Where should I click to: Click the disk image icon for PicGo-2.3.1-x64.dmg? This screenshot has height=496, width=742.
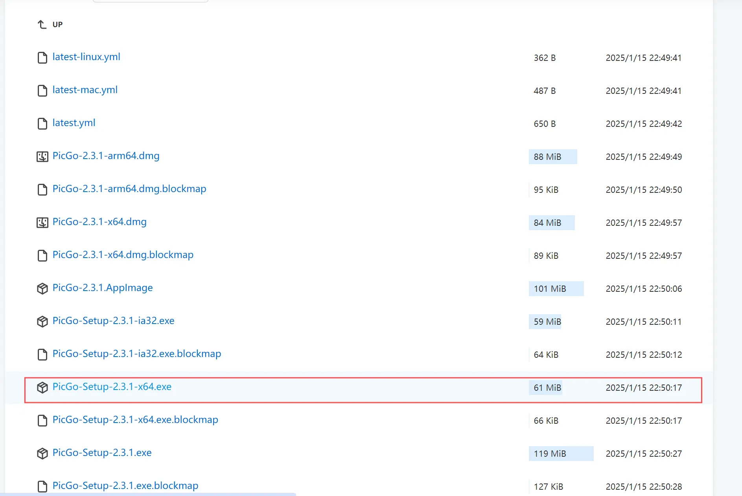pos(42,223)
